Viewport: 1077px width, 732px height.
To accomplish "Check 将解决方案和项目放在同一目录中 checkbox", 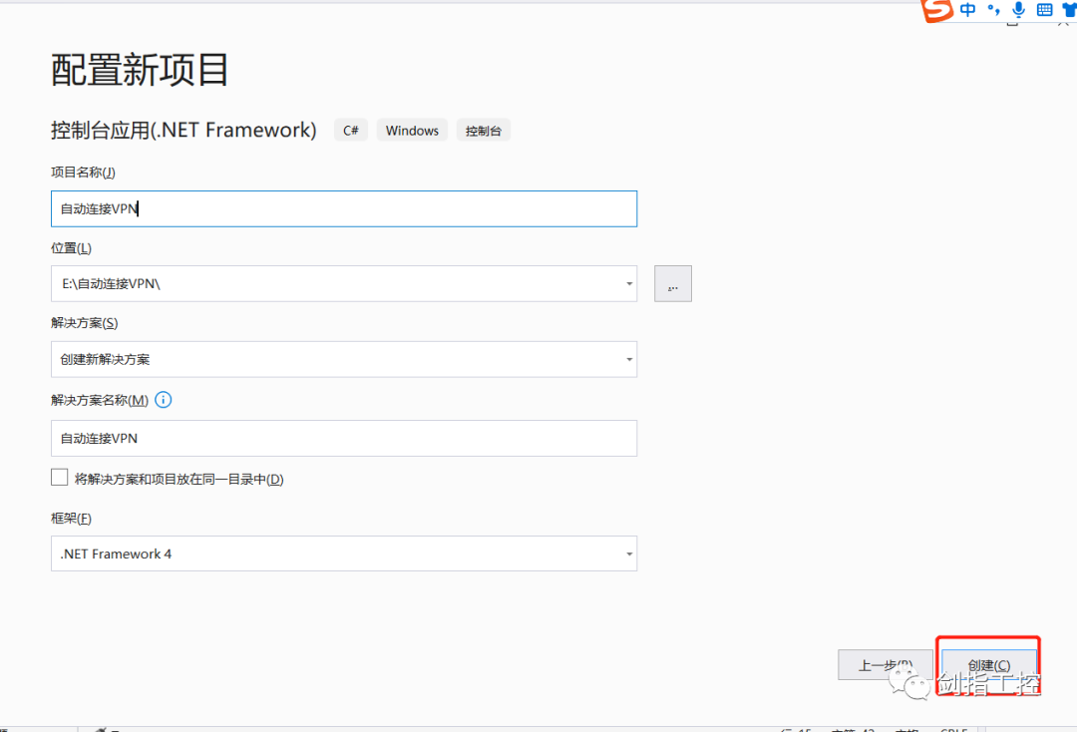I will (60, 478).
